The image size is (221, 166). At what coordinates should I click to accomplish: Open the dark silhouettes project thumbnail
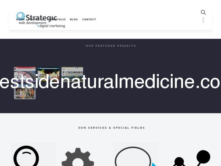(x=48, y=74)
